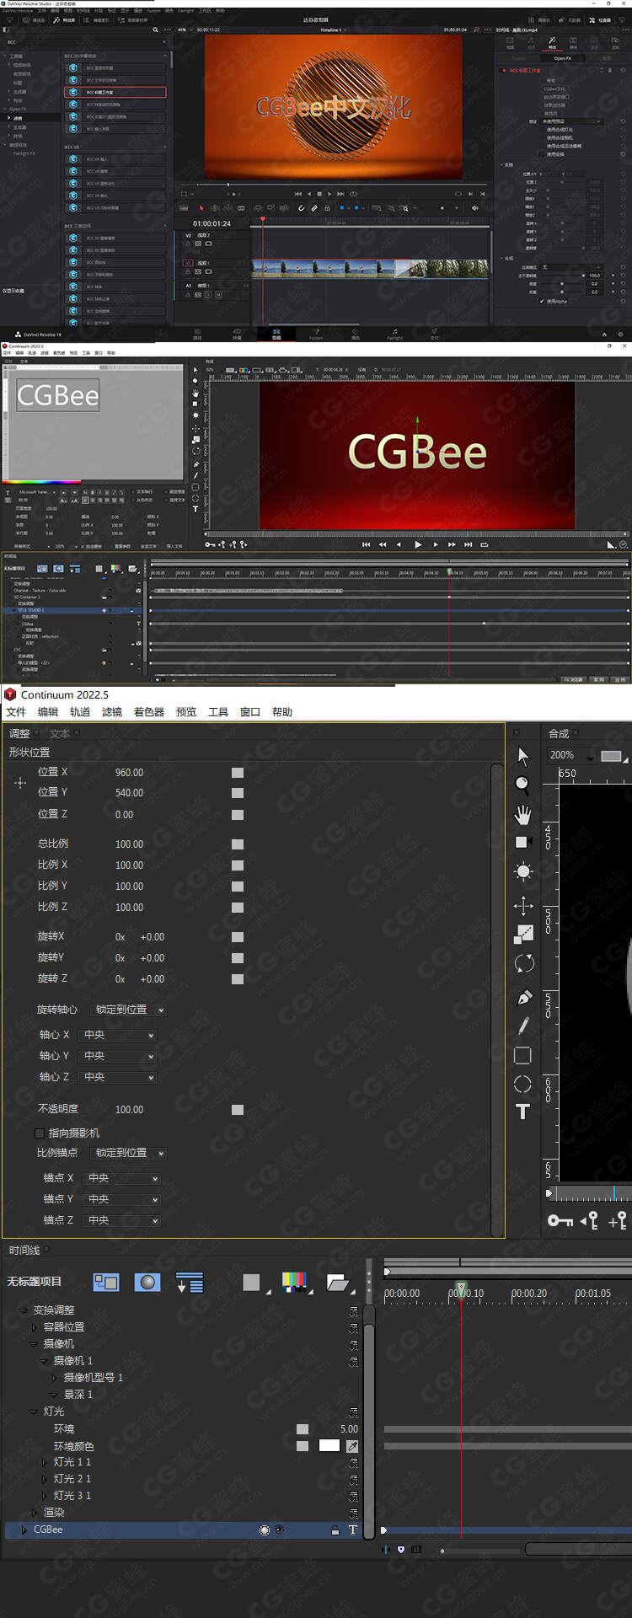The image size is (632, 1618).
Task: Click the green playhead marker in timeline
Action: 461,1289
